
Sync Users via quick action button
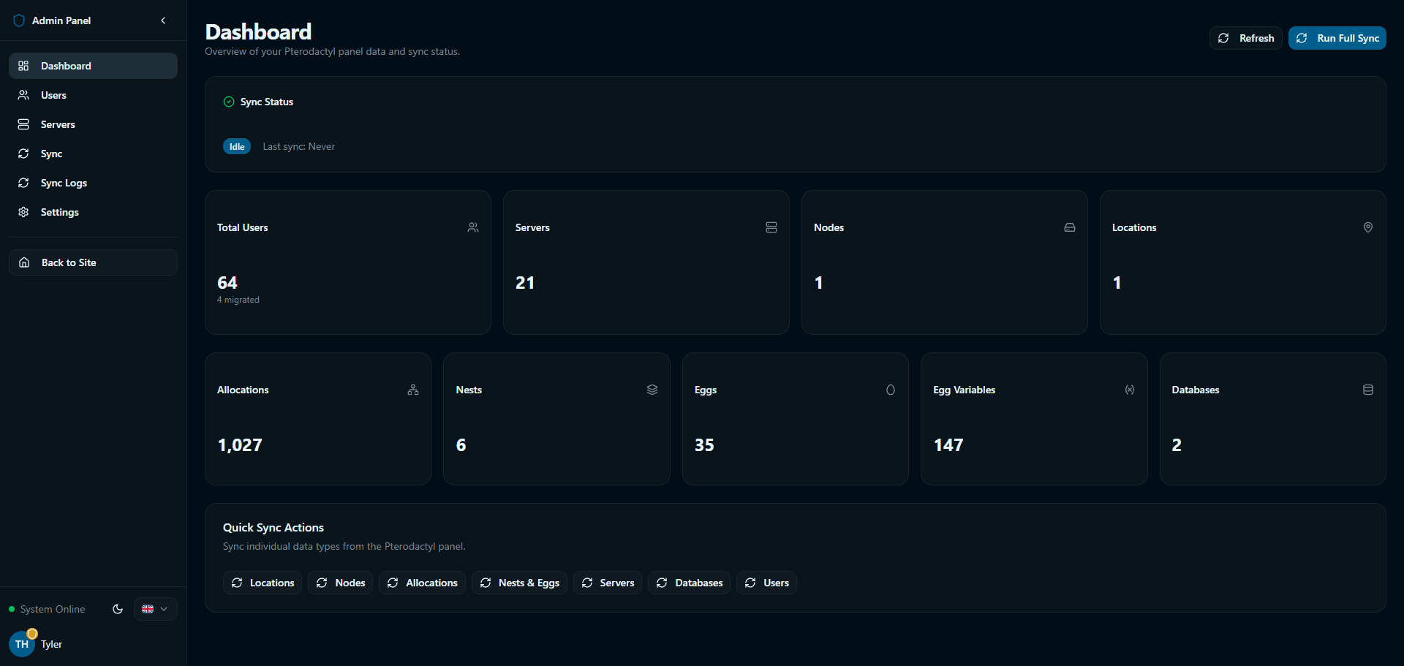(x=766, y=583)
